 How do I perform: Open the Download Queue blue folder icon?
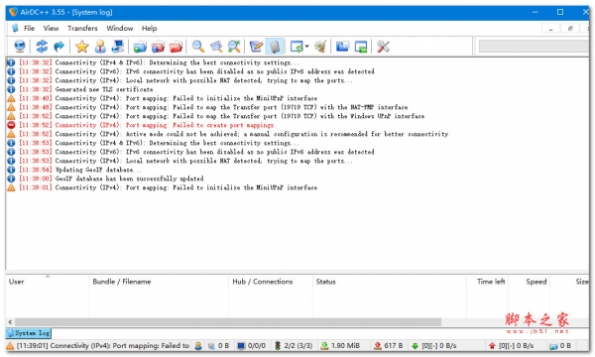coord(140,47)
